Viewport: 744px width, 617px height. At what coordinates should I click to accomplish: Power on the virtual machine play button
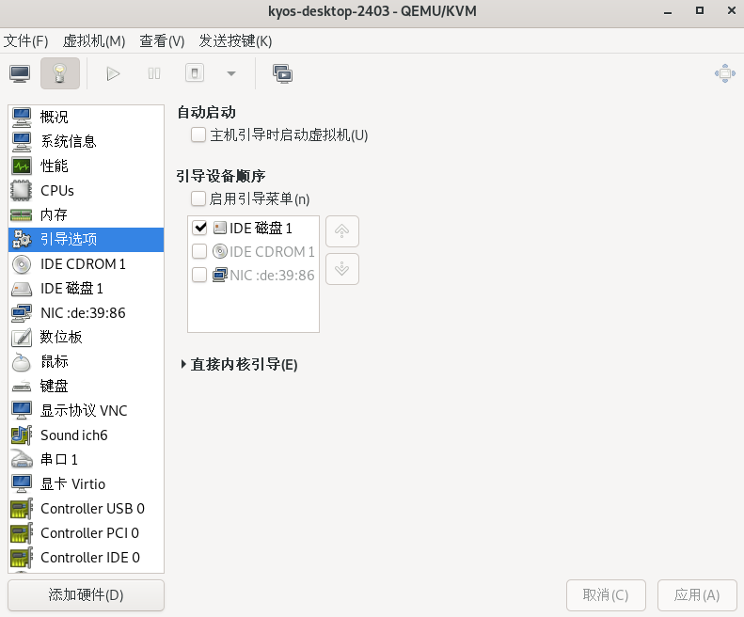(x=113, y=73)
